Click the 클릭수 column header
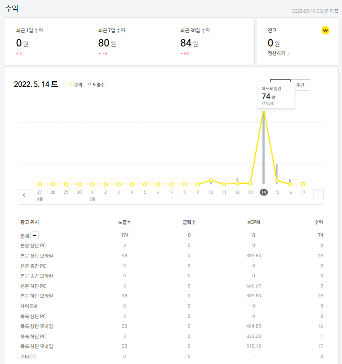342x364 pixels. pyautogui.click(x=189, y=222)
